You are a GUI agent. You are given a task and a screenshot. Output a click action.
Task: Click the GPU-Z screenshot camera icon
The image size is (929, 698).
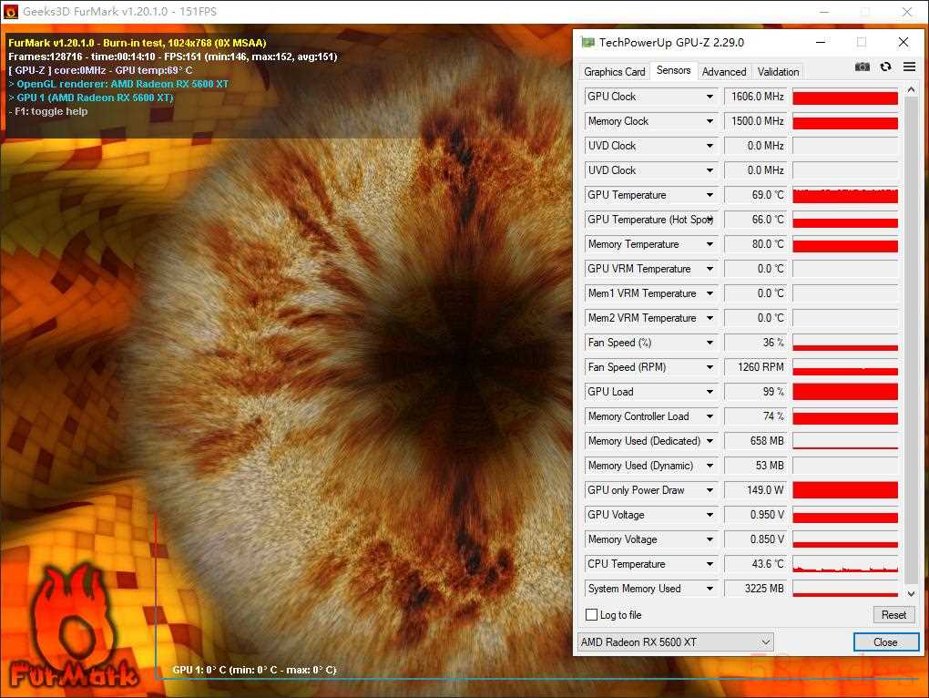(x=862, y=67)
